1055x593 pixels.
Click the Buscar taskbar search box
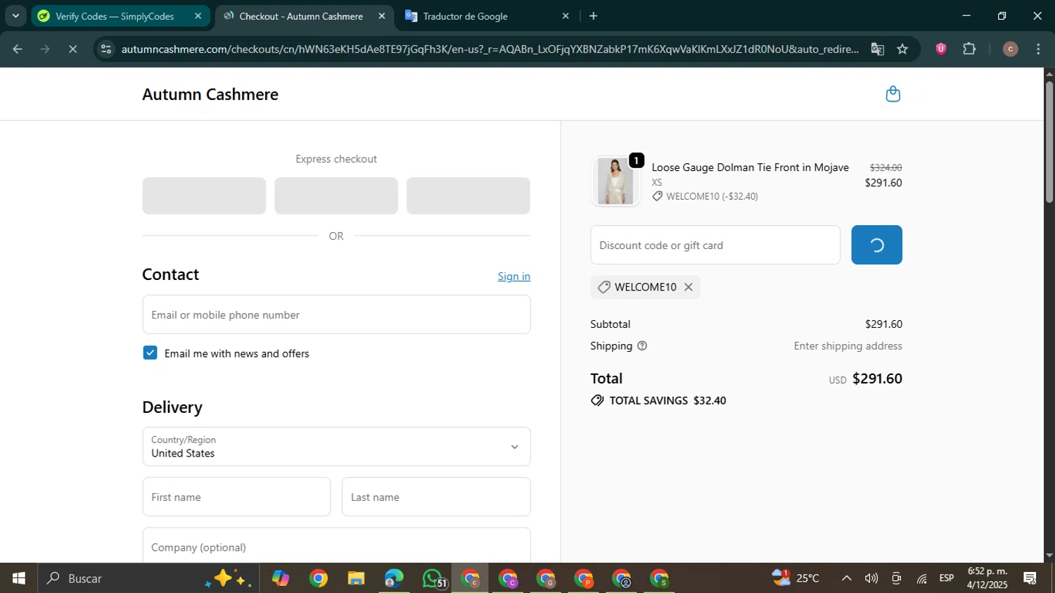click(x=148, y=578)
